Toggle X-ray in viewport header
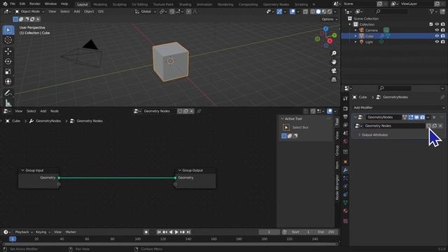448x252 pixels. (x=305, y=12)
